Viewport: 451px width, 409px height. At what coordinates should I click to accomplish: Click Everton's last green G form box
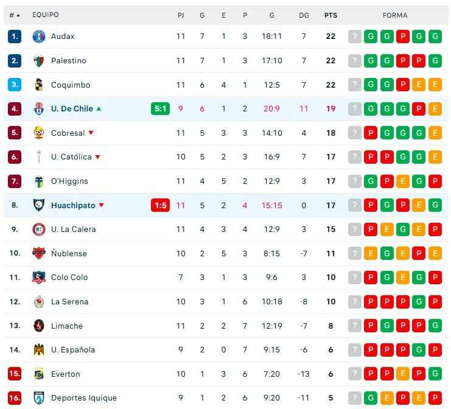[435, 374]
